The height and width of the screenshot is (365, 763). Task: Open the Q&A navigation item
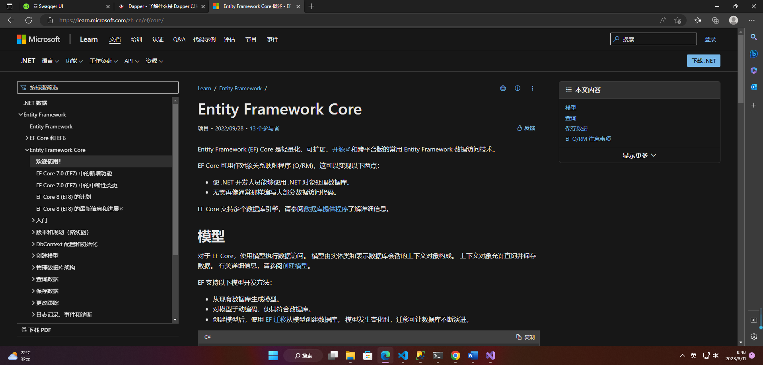(x=179, y=39)
